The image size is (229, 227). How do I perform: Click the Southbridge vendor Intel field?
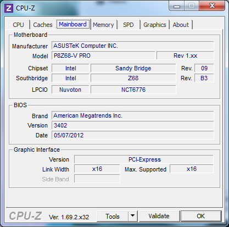[x=70, y=78]
